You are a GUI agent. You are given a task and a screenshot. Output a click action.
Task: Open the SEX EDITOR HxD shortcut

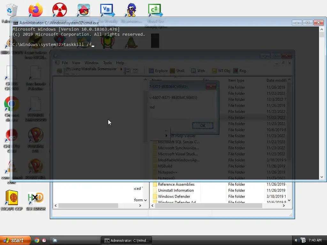point(36,197)
